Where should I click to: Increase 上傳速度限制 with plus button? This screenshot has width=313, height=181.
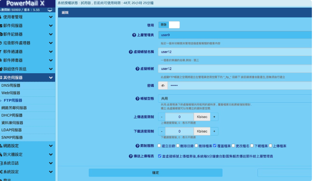coord(214,117)
